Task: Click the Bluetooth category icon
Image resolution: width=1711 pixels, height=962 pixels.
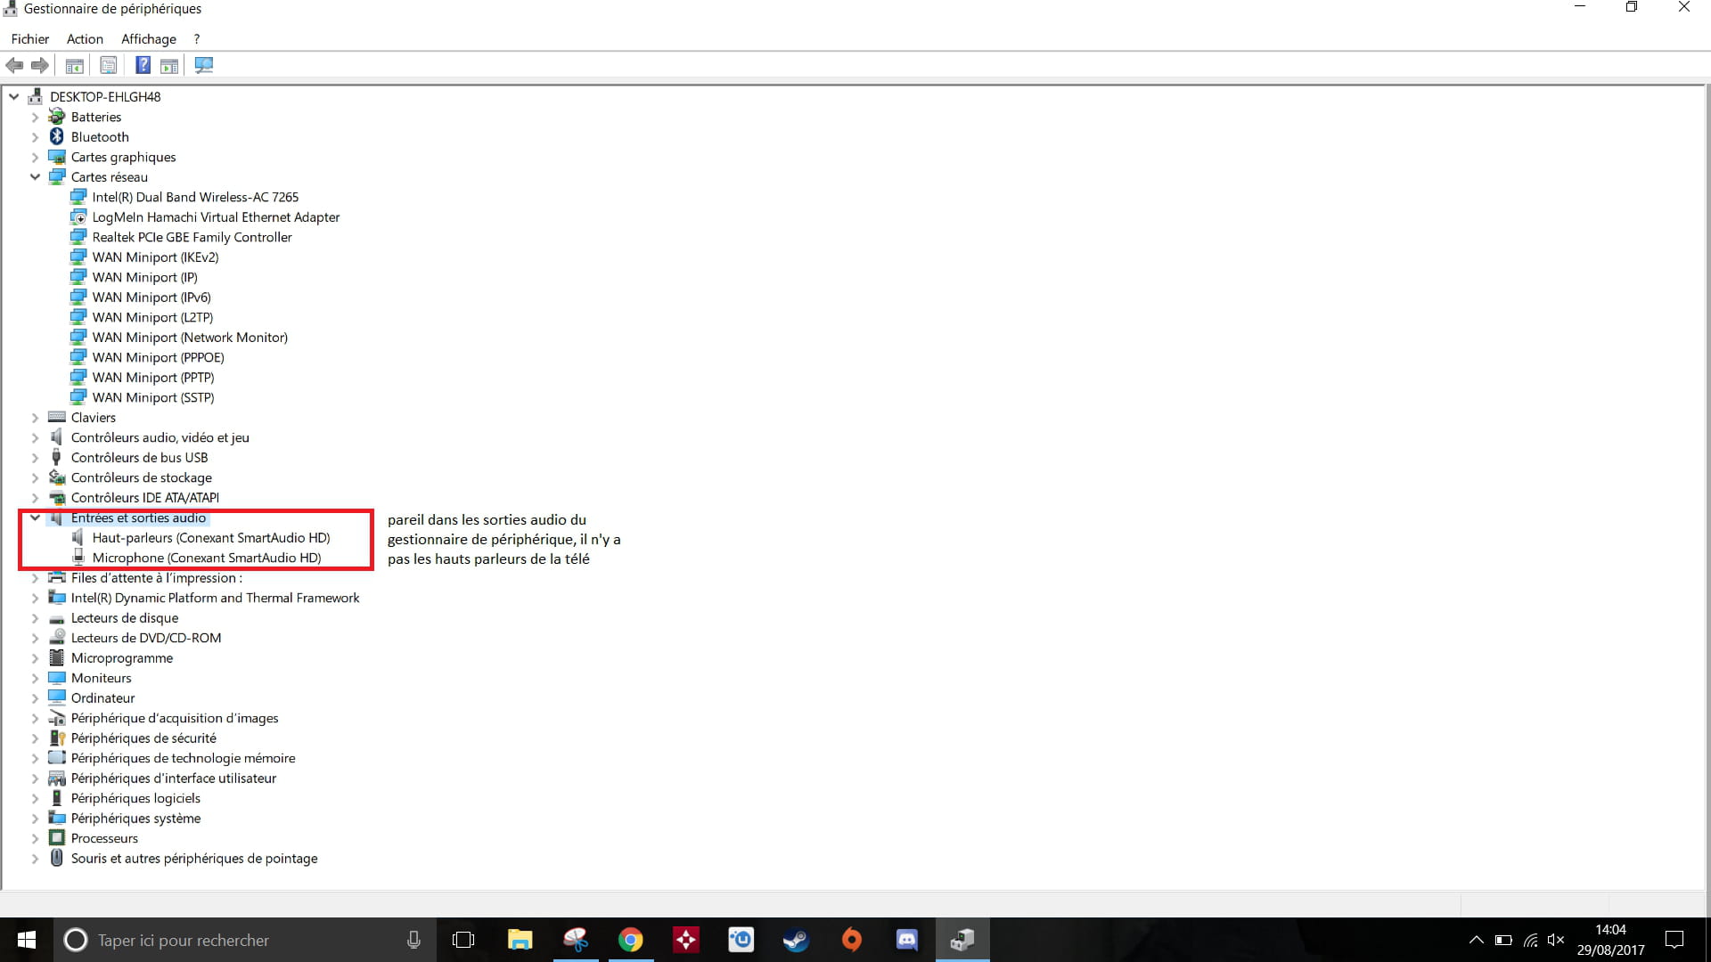Action: [x=57, y=136]
